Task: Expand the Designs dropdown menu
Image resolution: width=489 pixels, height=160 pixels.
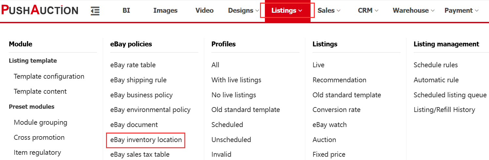Action: (x=244, y=10)
